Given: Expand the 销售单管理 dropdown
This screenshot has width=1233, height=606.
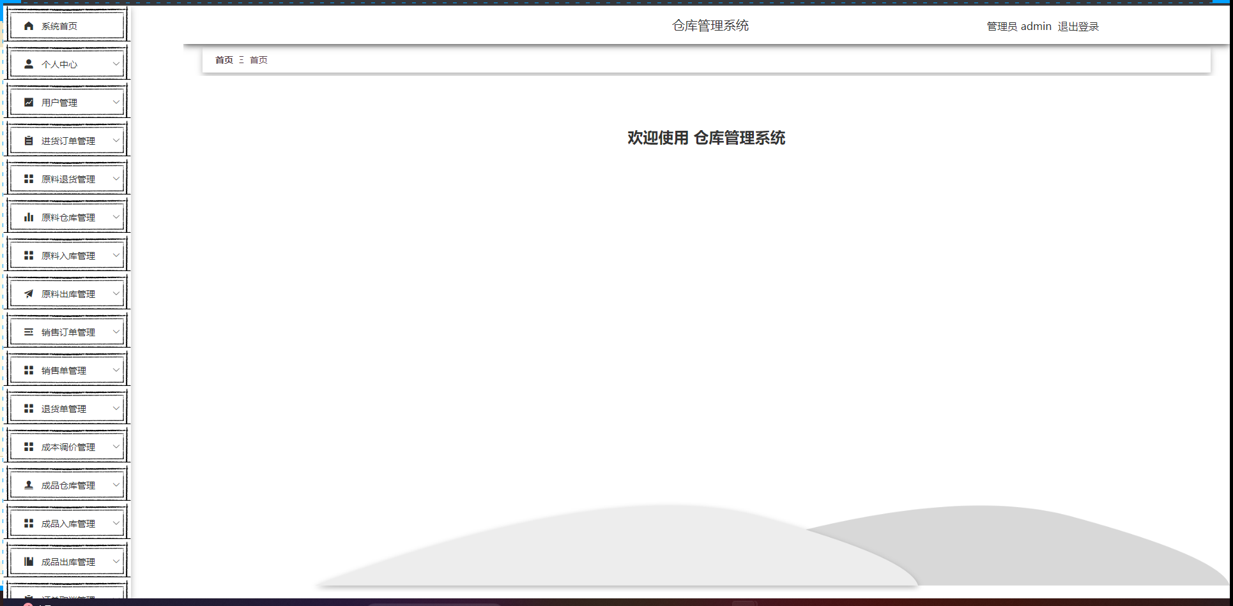Looking at the screenshot, I should pos(116,370).
